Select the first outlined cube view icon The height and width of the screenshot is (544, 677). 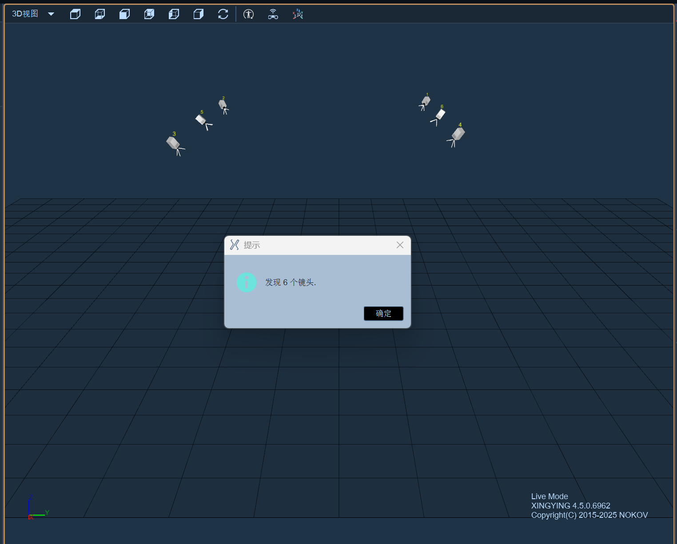[x=75, y=14]
